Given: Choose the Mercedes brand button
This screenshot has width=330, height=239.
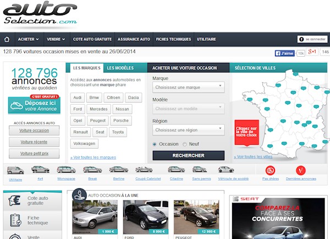Looking at the screenshot, I should (x=98, y=109).
